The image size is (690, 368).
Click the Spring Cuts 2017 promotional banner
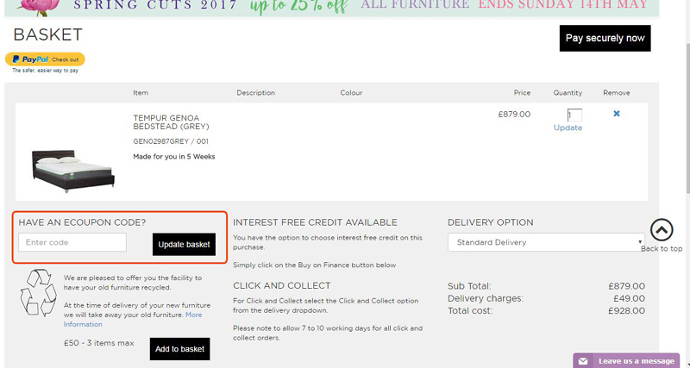332,8
